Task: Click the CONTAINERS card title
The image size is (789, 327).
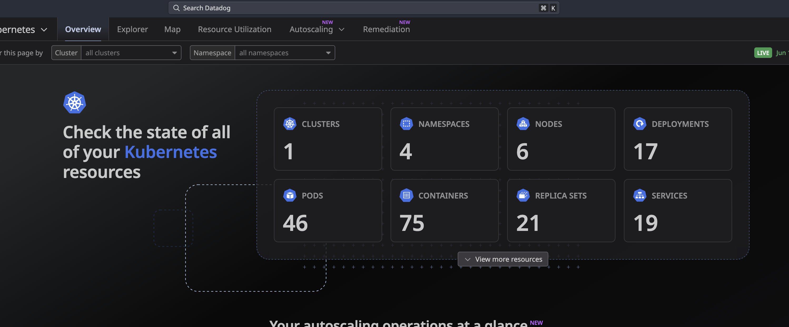Action: [443, 195]
